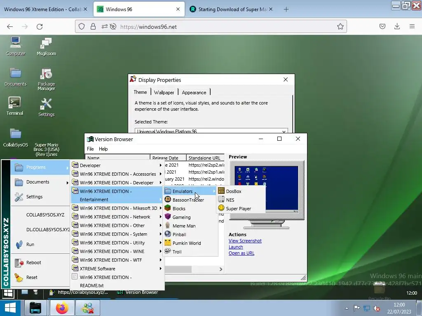Expand Win96 XTREME EDITION - Mikesoft 3D
The image size is (422, 316).
pyautogui.click(x=117, y=208)
